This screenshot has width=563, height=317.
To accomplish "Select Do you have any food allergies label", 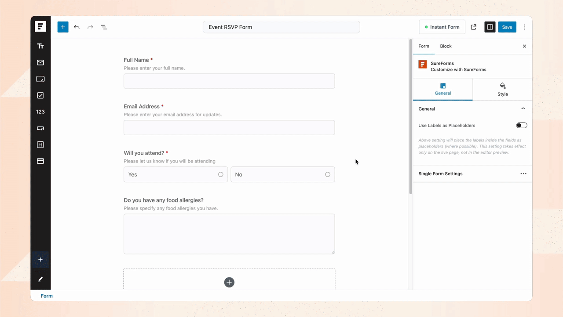I will coord(164,200).
